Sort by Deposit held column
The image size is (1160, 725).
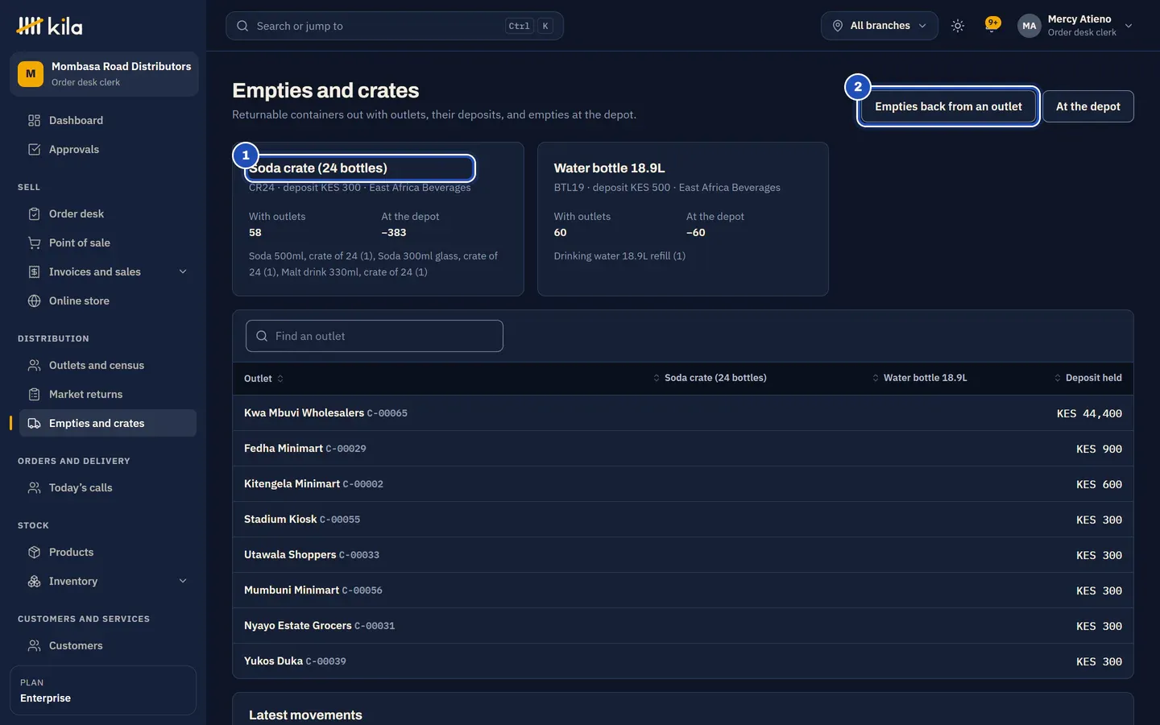(1087, 378)
